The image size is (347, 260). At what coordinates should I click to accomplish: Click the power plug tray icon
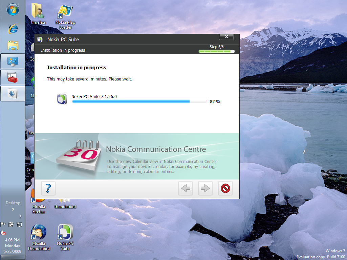pos(11,224)
